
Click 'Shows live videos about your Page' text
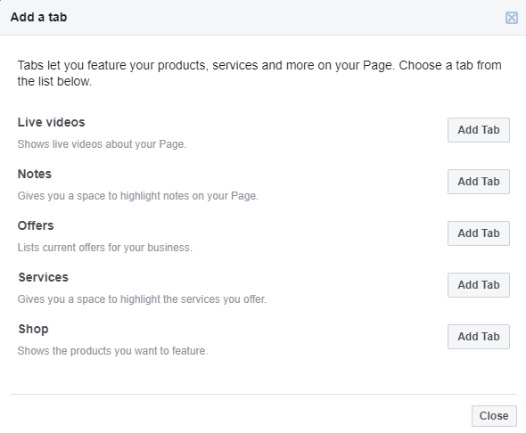point(102,144)
